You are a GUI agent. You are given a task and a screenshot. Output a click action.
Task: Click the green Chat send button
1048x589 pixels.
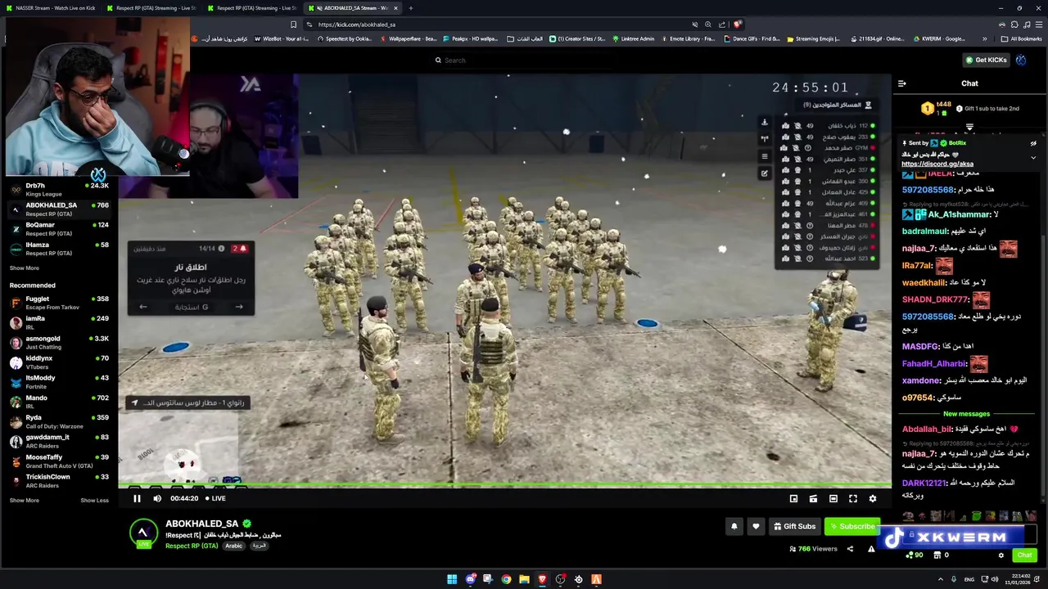click(1024, 555)
